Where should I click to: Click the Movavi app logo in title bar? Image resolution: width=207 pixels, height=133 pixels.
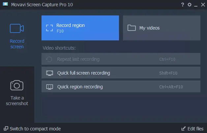point(6,5)
